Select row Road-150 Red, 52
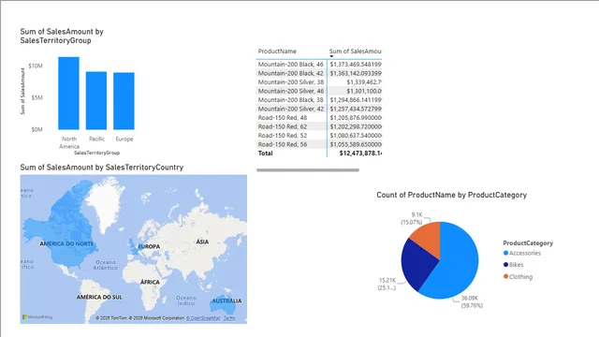 tap(319, 135)
